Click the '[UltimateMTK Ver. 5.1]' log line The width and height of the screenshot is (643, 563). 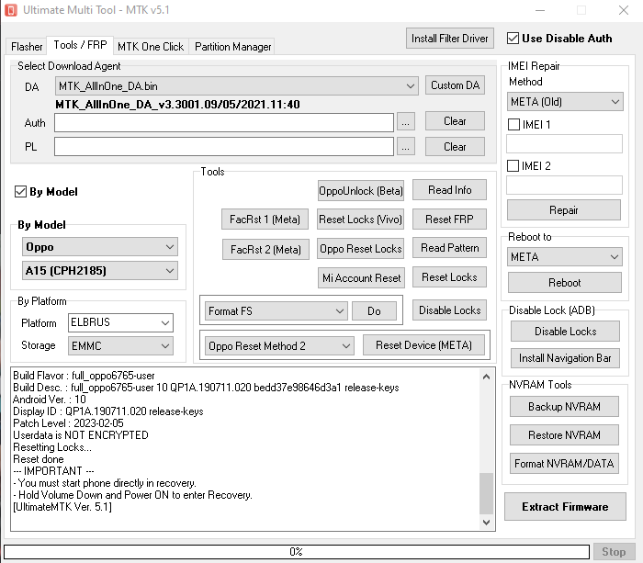62,507
